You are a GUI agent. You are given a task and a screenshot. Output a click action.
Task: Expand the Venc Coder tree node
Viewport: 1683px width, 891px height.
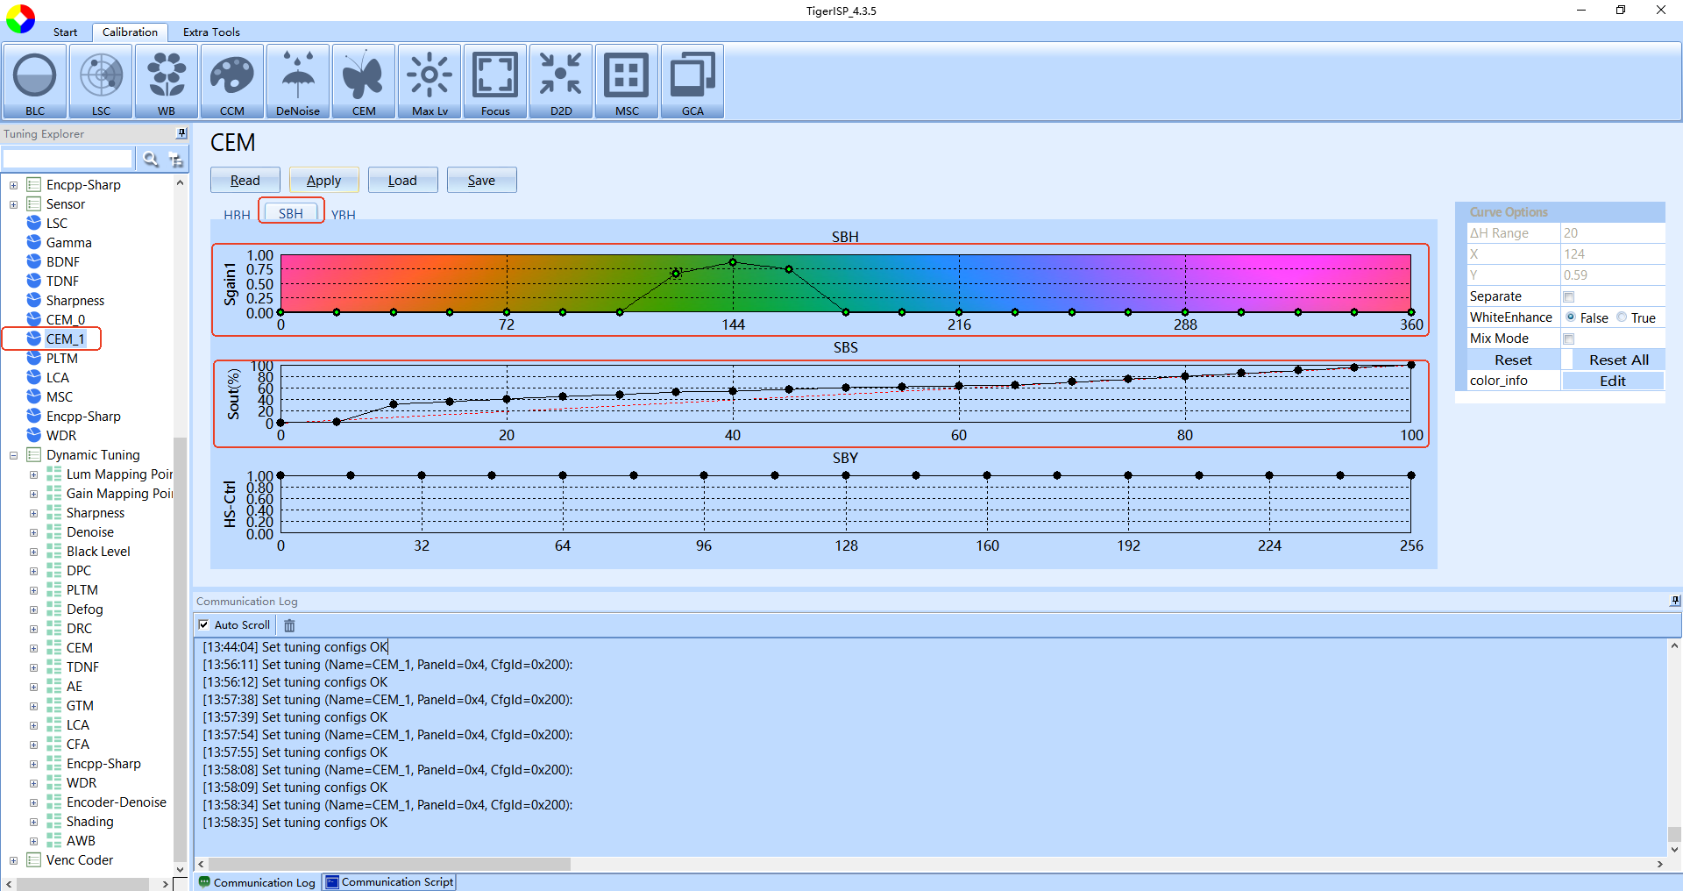coord(13,860)
